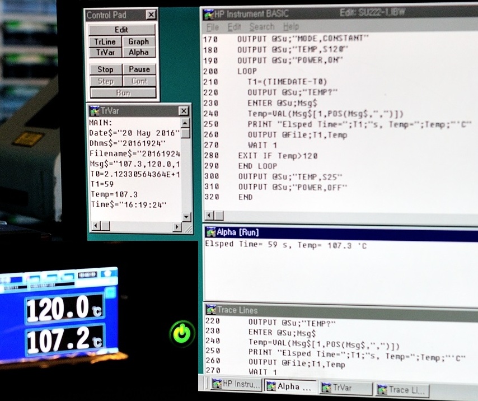This screenshot has width=478, height=401.
Task: Stop the running program
Action: [x=105, y=69]
